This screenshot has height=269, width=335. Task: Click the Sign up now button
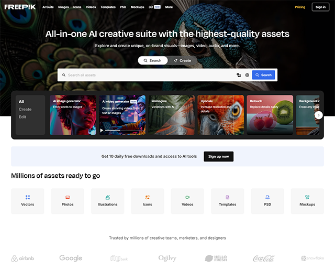coord(219,156)
